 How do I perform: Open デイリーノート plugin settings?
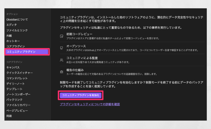point(15,84)
